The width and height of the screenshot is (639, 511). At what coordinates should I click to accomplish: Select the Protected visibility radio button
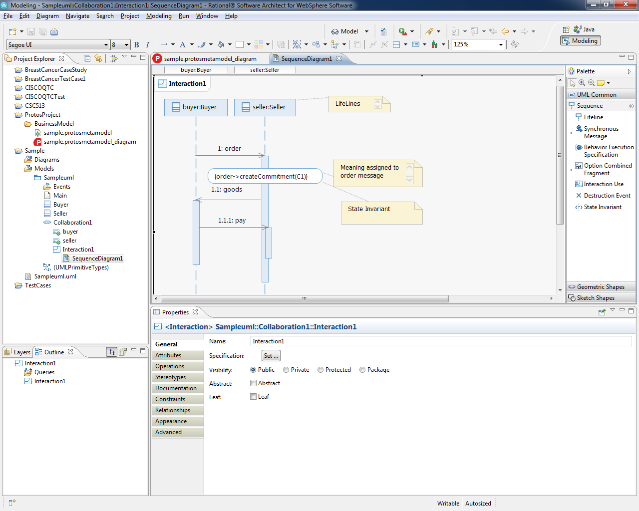click(320, 370)
